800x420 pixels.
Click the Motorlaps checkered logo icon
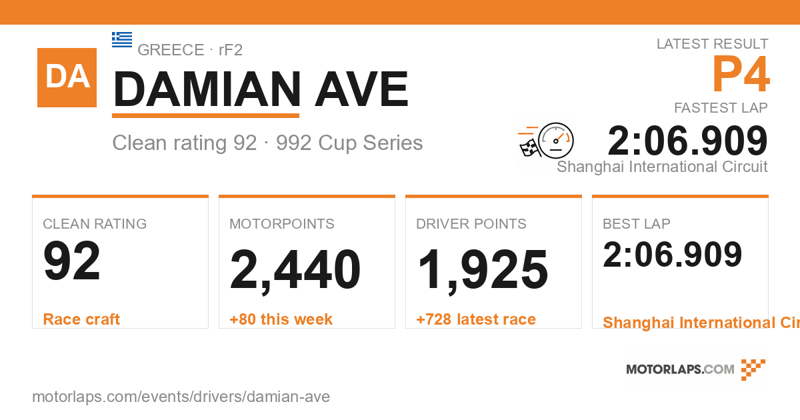tap(753, 369)
